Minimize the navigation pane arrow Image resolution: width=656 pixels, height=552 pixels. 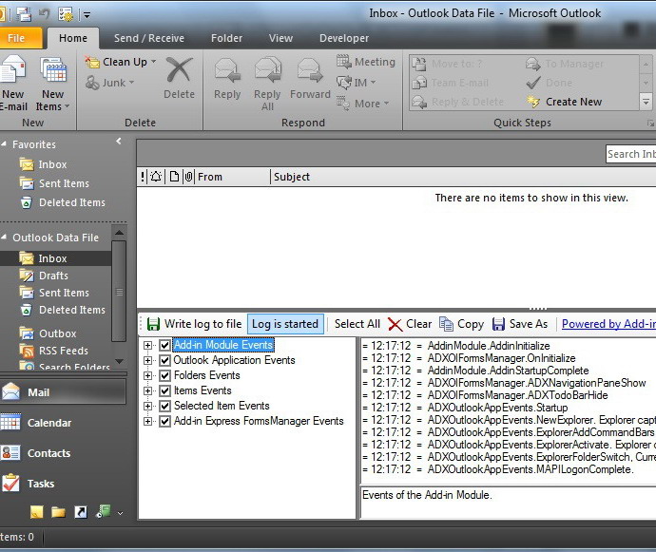(x=119, y=142)
